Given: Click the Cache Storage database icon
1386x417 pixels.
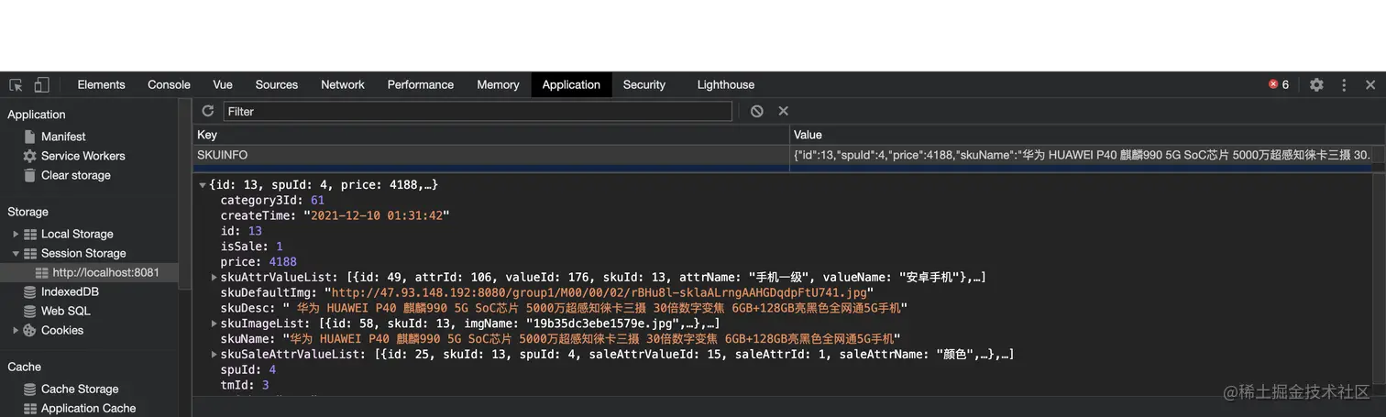Looking at the screenshot, I should point(30,389).
